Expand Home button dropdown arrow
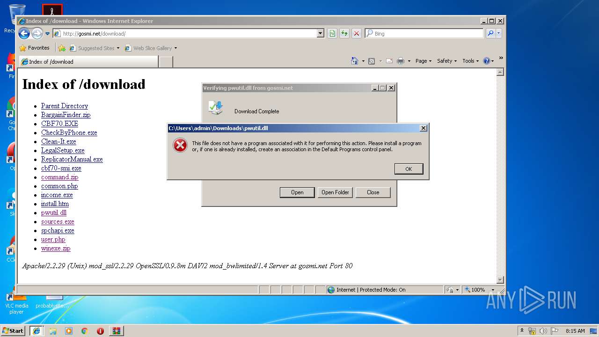Image resolution: width=599 pixels, height=337 pixels. pyautogui.click(x=363, y=61)
